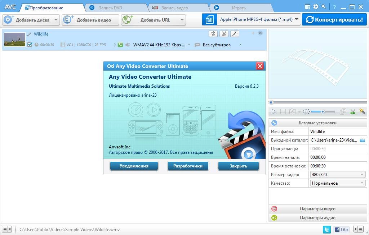The height and width of the screenshot is (235, 369).
Task: Click the Добавить видео button
Action: (x=90, y=20)
